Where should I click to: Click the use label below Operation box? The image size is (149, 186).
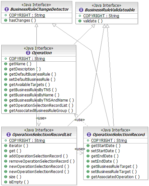point(41,118)
